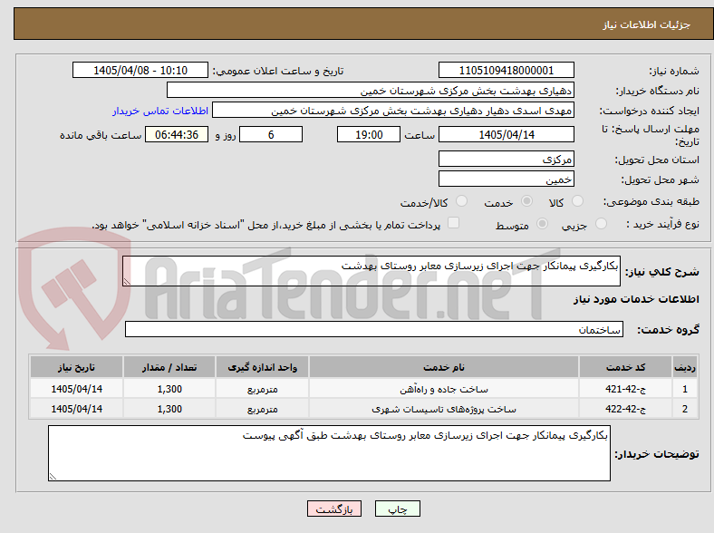Click service code ج-42-422 cell
This screenshot has height=533, width=714.
pos(626,409)
